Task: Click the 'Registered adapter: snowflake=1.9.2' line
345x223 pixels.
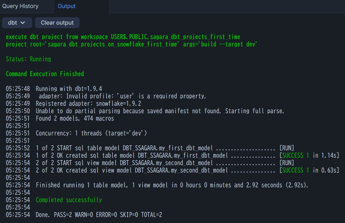Action: 88,104
